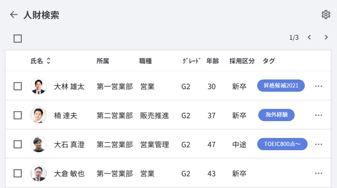This screenshot has height=188, width=337.
Task: Click the 海外経験 tag
Action: tap(276, 115)
